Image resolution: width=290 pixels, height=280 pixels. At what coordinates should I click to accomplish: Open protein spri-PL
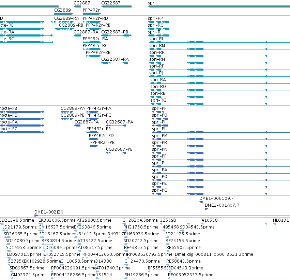point(159,129)
